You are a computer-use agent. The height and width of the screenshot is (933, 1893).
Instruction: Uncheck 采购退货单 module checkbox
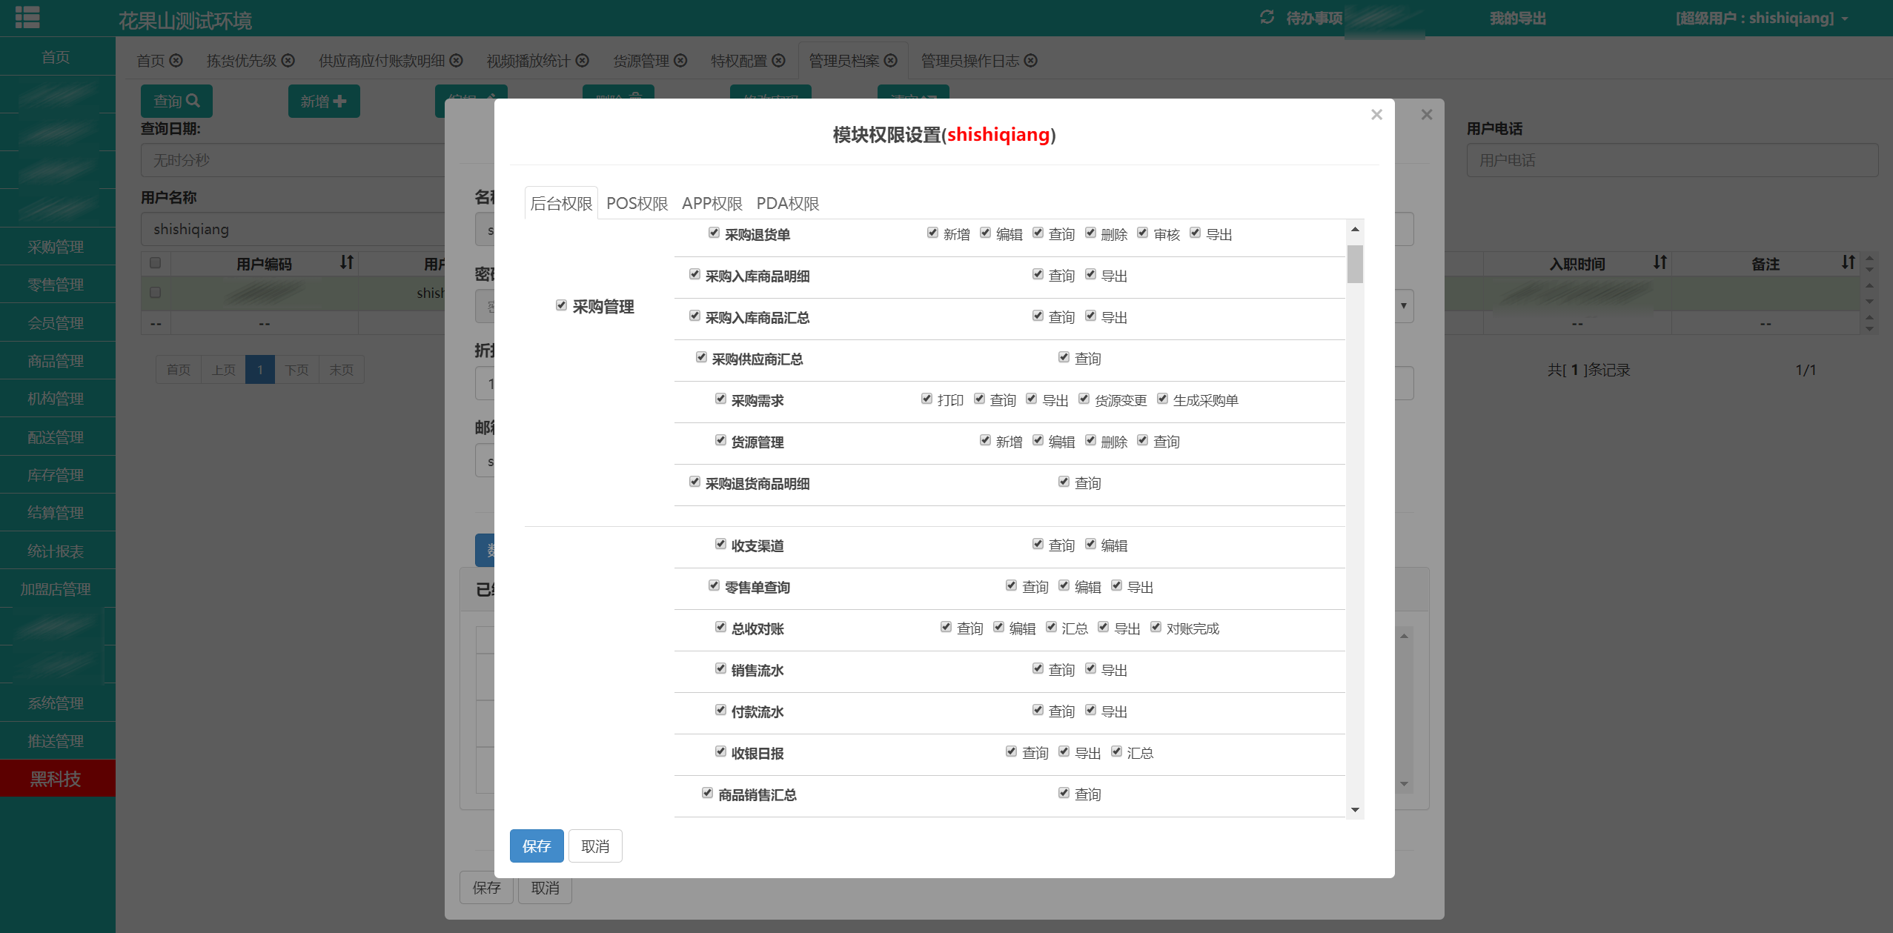714,233
